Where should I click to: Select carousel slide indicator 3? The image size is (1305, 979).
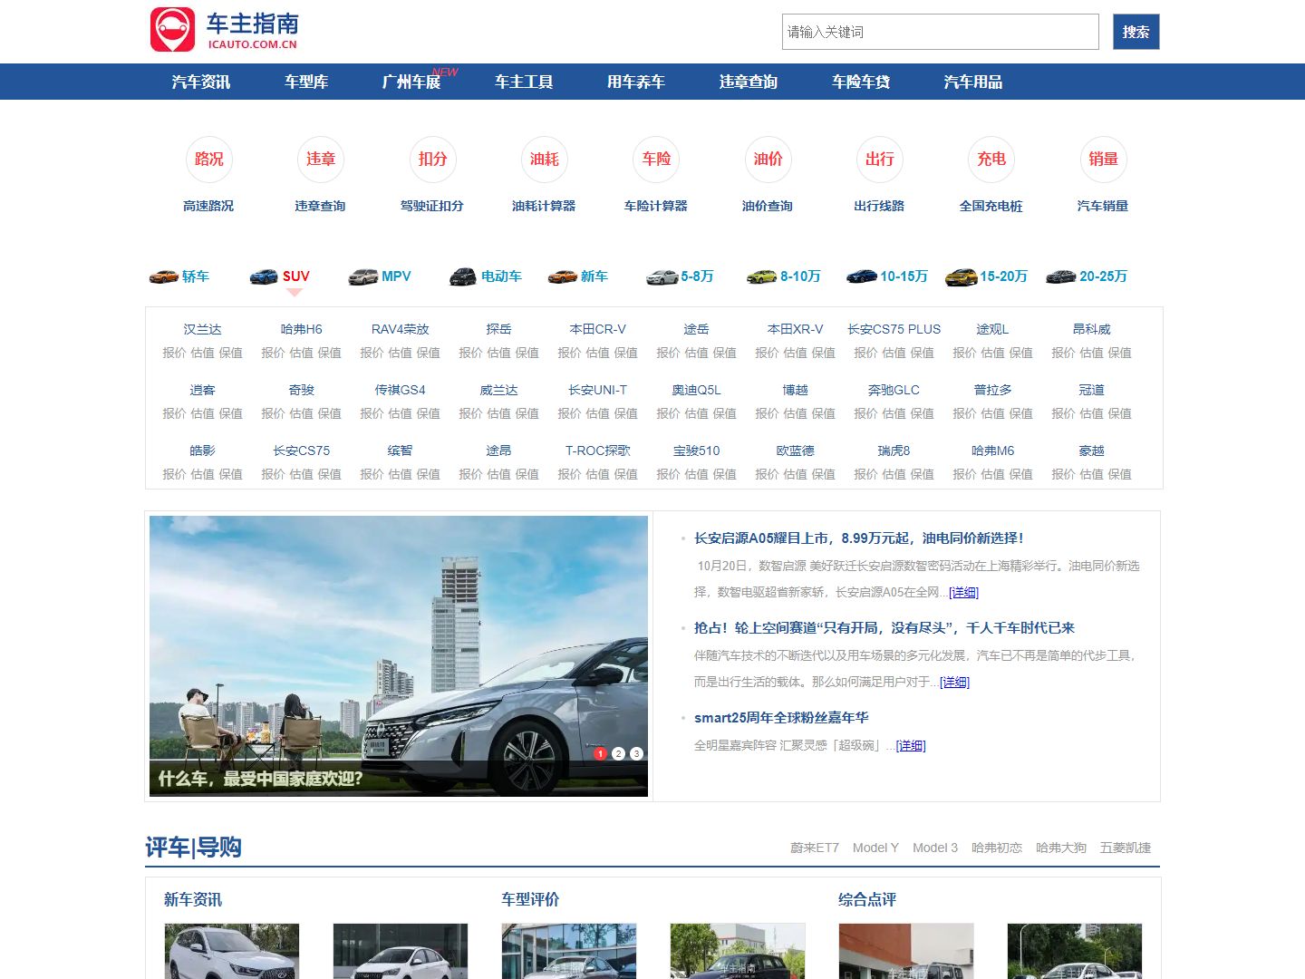coord(636,753)
